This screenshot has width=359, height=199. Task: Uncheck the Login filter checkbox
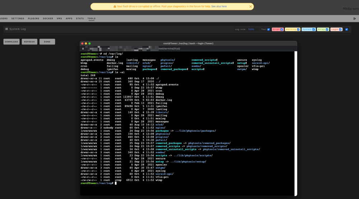pyautogui.click(x=340, y=29)
